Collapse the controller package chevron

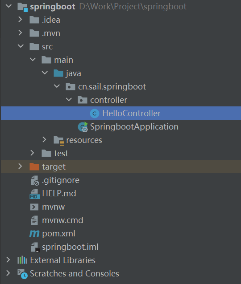coord(69,99)
